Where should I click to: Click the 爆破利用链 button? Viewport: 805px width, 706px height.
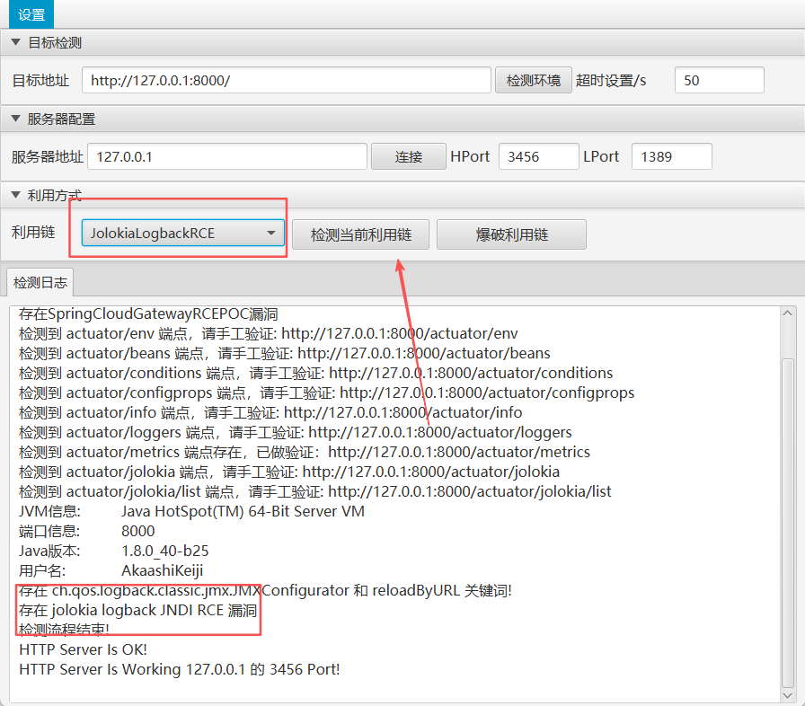pos(512,234)
